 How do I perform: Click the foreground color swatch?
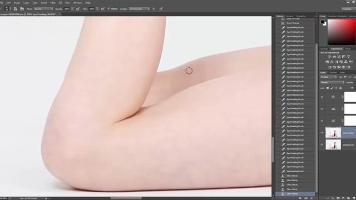[x=323, y=22]
